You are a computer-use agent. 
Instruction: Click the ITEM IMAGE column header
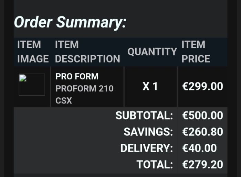coord(33,52)
